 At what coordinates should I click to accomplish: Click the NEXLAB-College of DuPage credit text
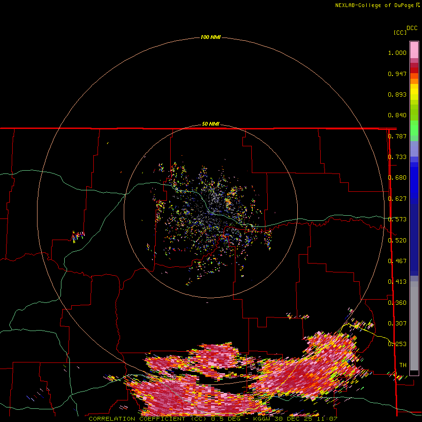374,5
